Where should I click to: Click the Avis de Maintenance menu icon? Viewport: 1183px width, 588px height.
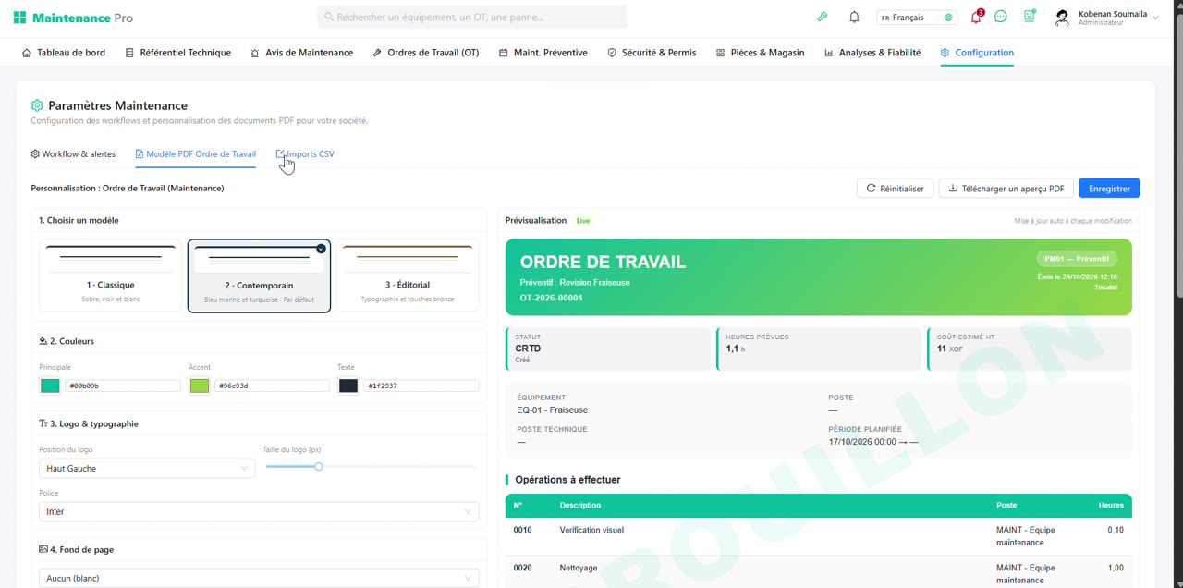(255, 53)
